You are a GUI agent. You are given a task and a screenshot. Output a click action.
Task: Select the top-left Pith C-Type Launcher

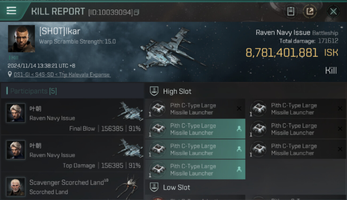(195, 109)
